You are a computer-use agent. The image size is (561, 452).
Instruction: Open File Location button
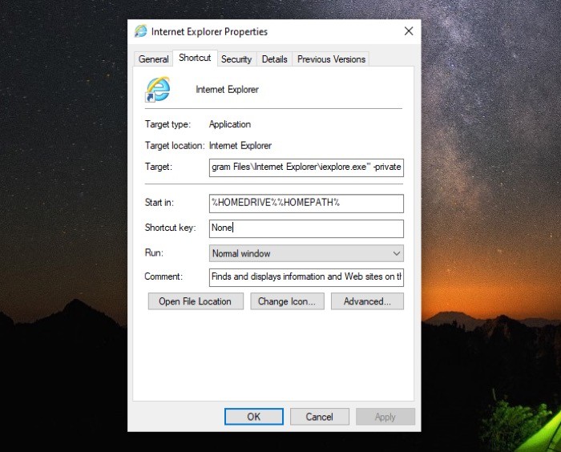(x=196, y=301)
